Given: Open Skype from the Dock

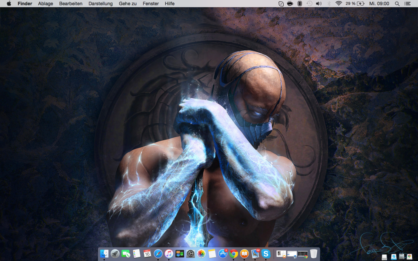Looking at the screenshot, I should 266,254.
